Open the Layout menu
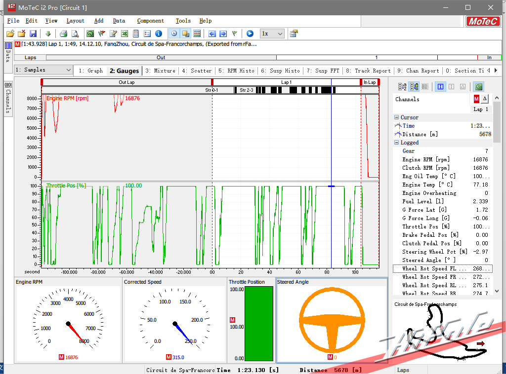The width and height of the screenshot is (506, 374). pyautogui.click(x=76, y=21)
